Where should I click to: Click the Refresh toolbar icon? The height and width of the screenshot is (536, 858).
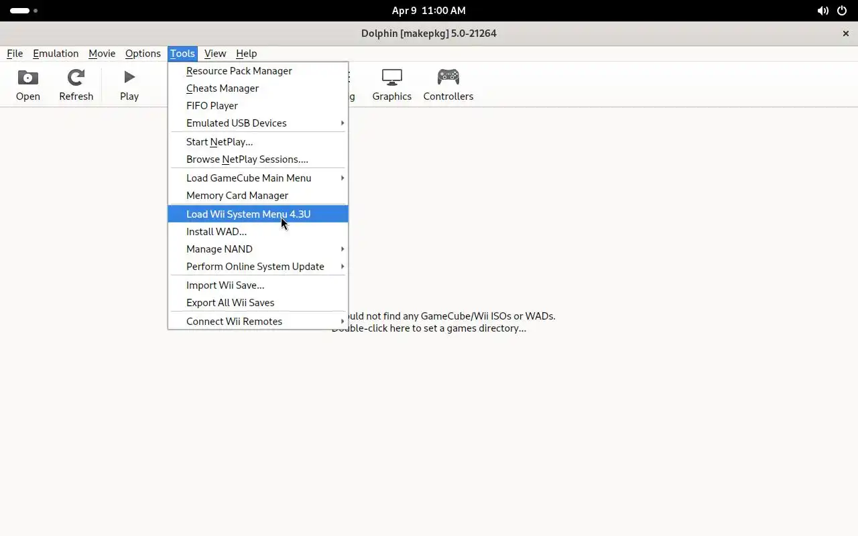76,85
